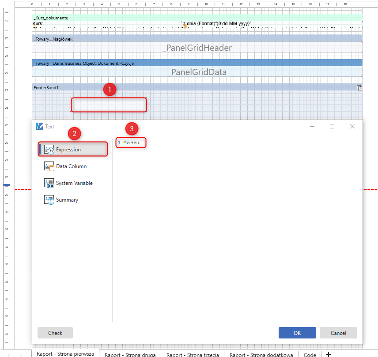Click the System Variable icon
This screenshot has height=357, width=378.
(x=49, y=183)
